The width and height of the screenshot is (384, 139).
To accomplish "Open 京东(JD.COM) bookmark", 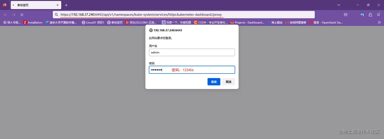I will [x=141, y=22].
